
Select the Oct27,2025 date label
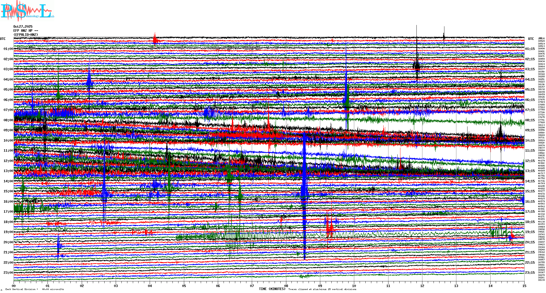coord(23,27)
